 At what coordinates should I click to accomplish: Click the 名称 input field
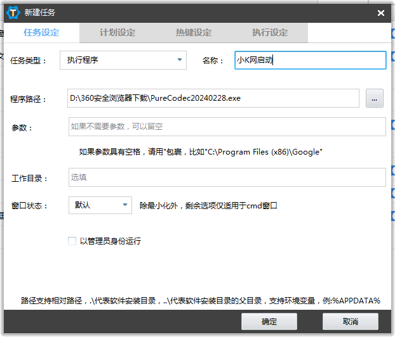(x=310, y=60)
